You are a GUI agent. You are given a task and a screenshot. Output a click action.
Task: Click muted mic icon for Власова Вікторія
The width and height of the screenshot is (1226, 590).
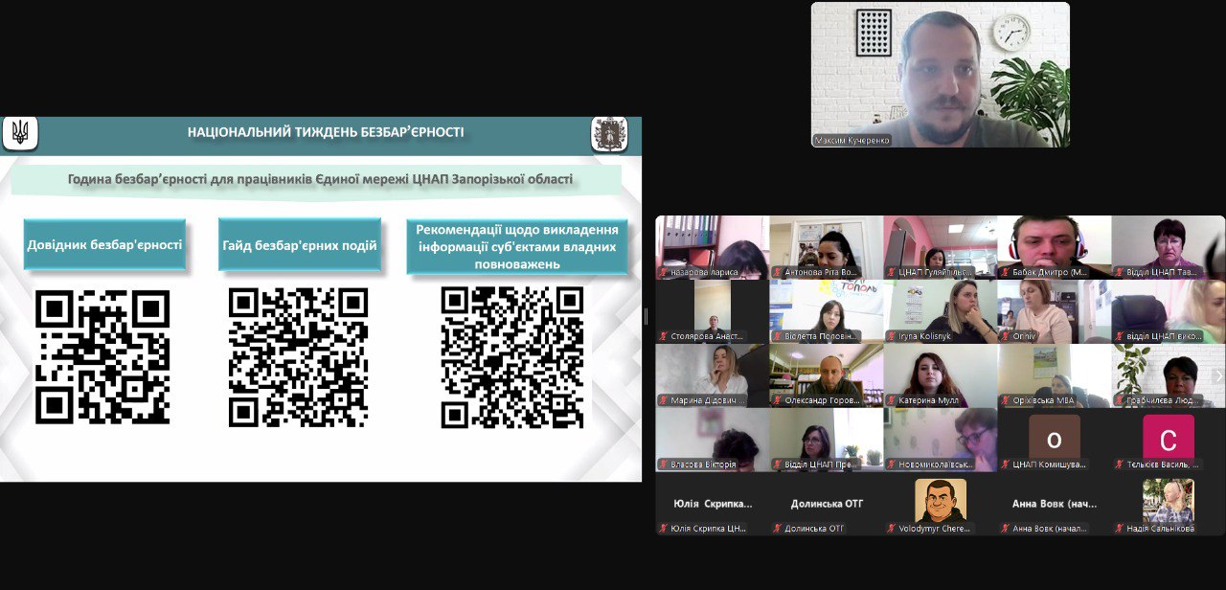click(663, 465)
